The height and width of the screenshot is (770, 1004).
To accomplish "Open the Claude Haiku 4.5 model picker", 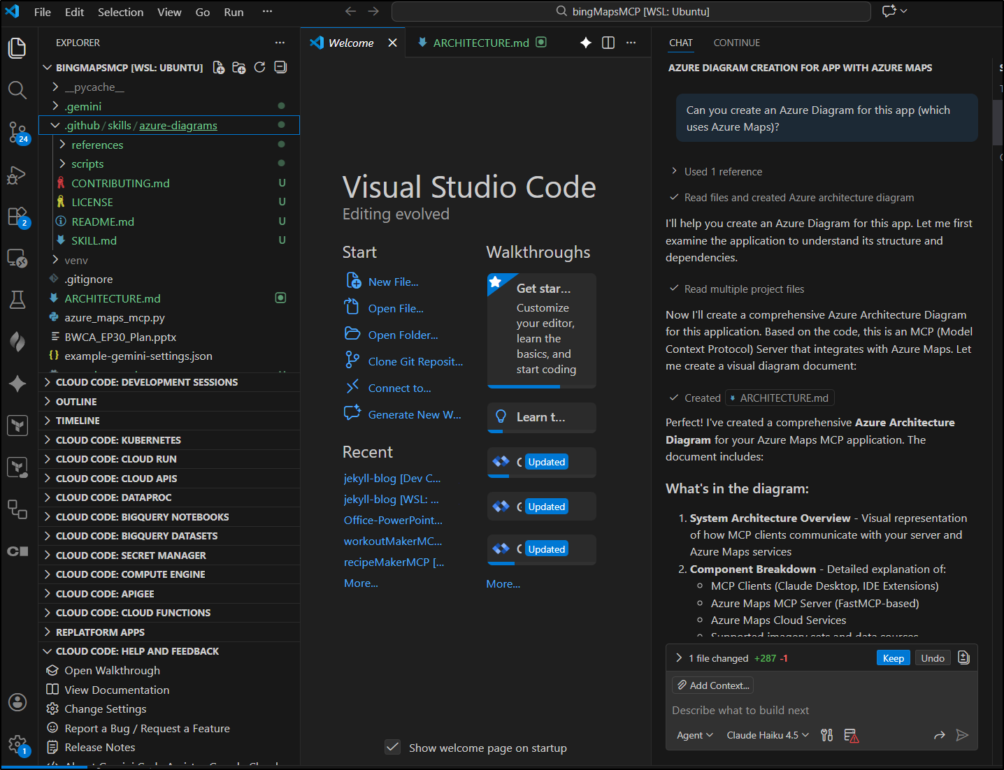I will coord(767,735).
